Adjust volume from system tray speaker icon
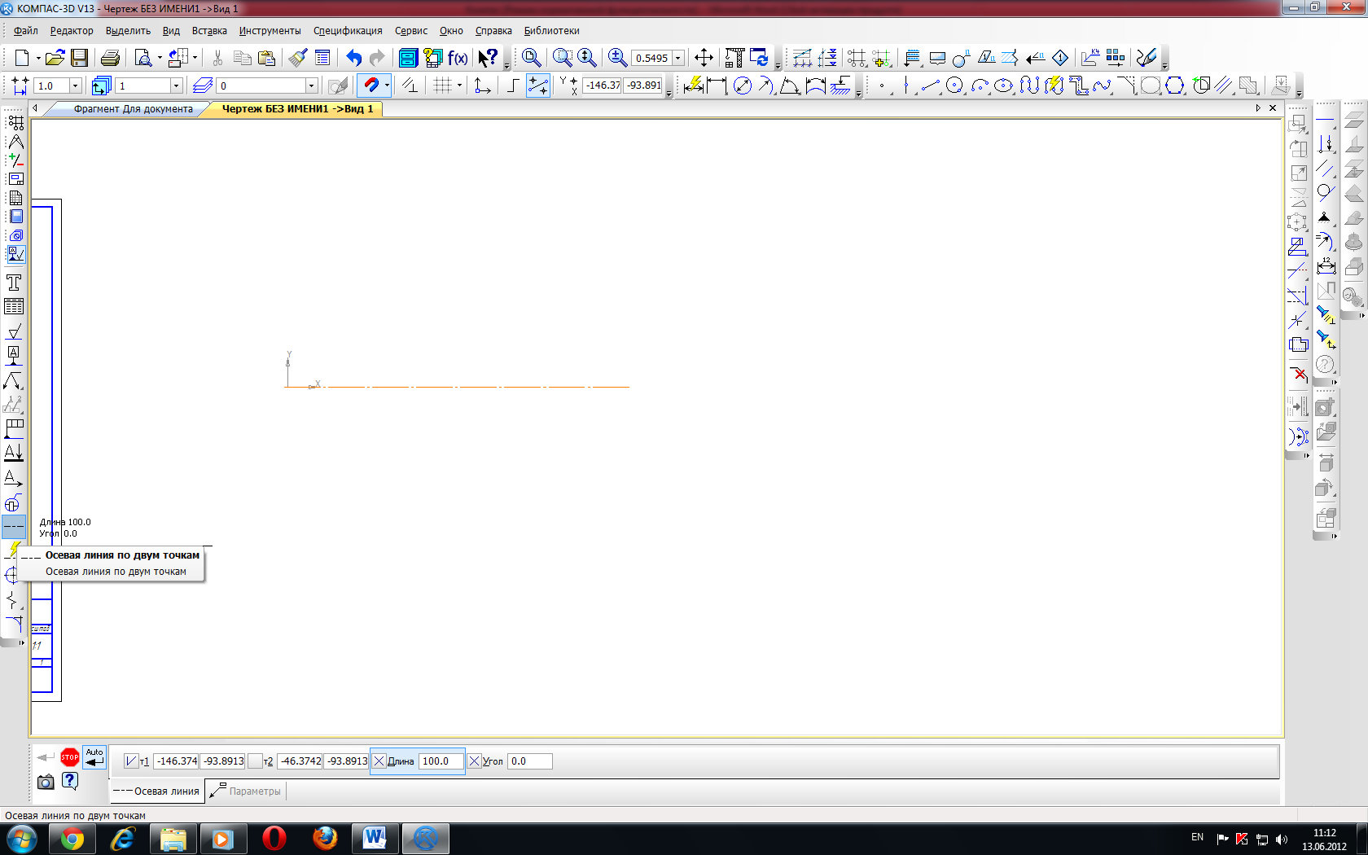 pyautogui.click(x=1282, y=839)
